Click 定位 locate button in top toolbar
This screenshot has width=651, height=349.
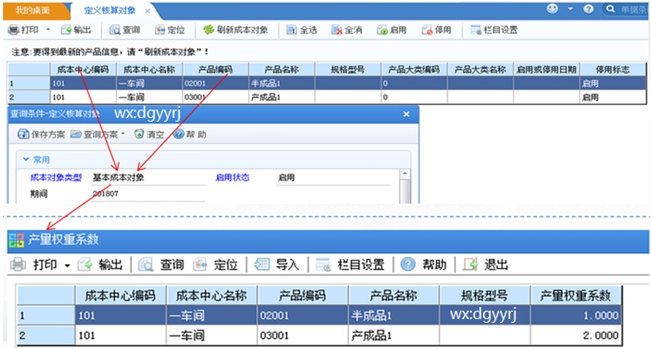tap(170, 30)
